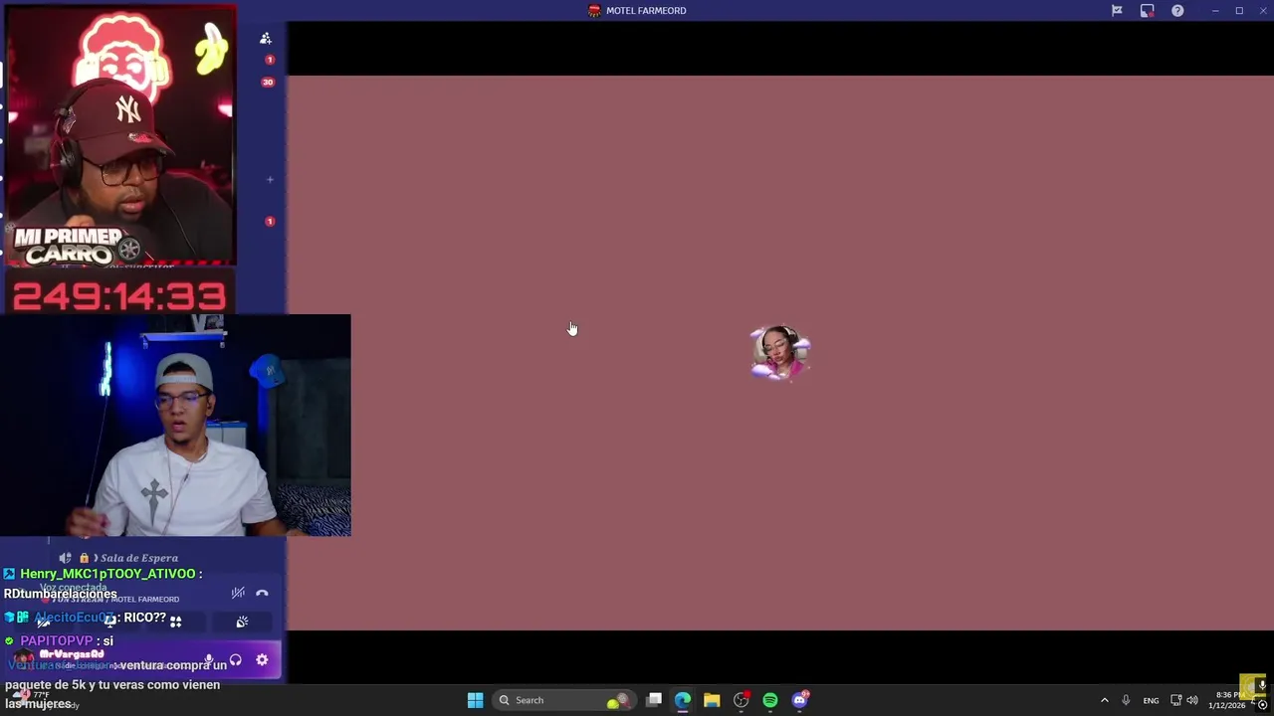The height and width of the screenshot is (716, 1274).
Task: Mute the microphone in Discord user panel
Action: (209, 659)
